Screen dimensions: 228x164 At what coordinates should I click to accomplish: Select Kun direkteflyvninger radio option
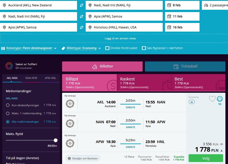8,105
